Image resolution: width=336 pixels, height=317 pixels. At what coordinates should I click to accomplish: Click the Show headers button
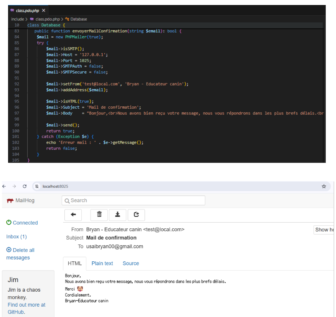[324, 230]
